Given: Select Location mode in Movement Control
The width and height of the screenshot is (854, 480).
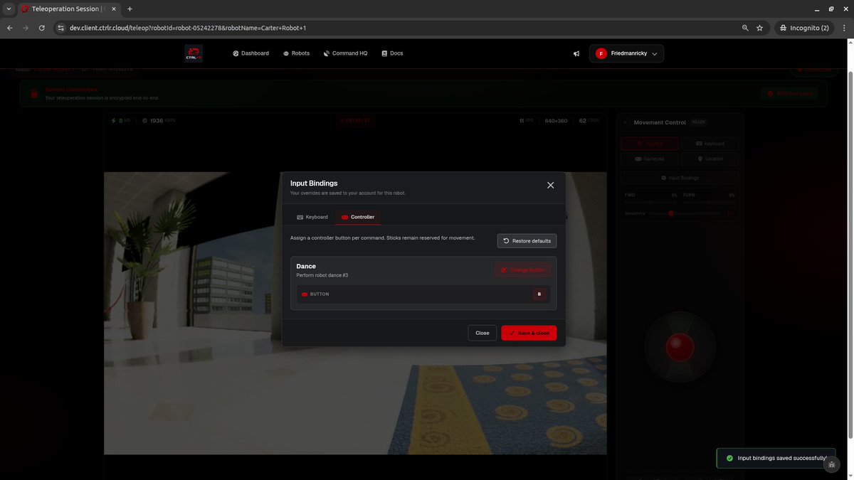Looking at the screenshot, I should (710, 159).
